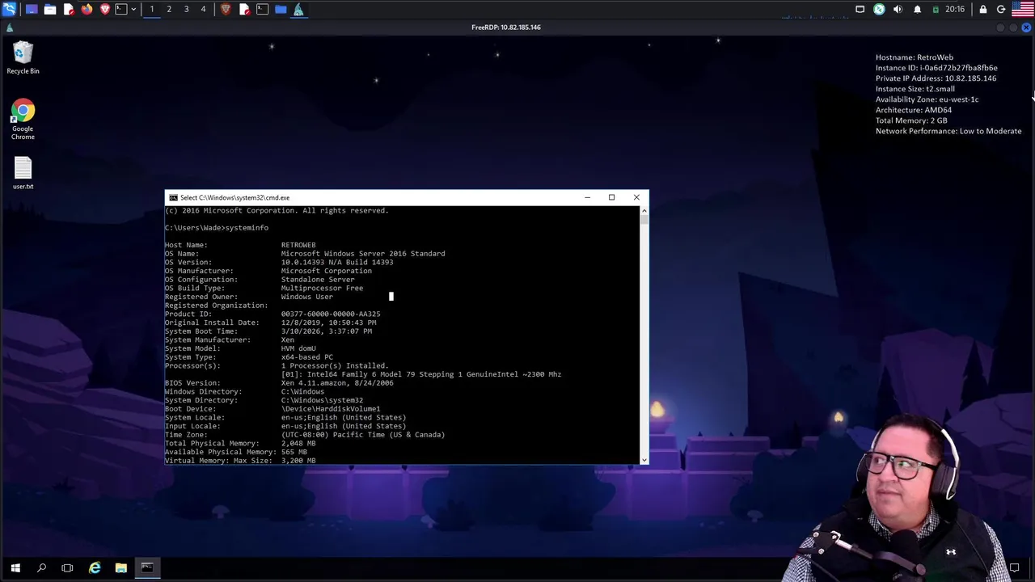Click 'Microsoft Windows Server 2016 Standard' text
The height and width of the screenshot is (582, 1035).
[363, 254]
